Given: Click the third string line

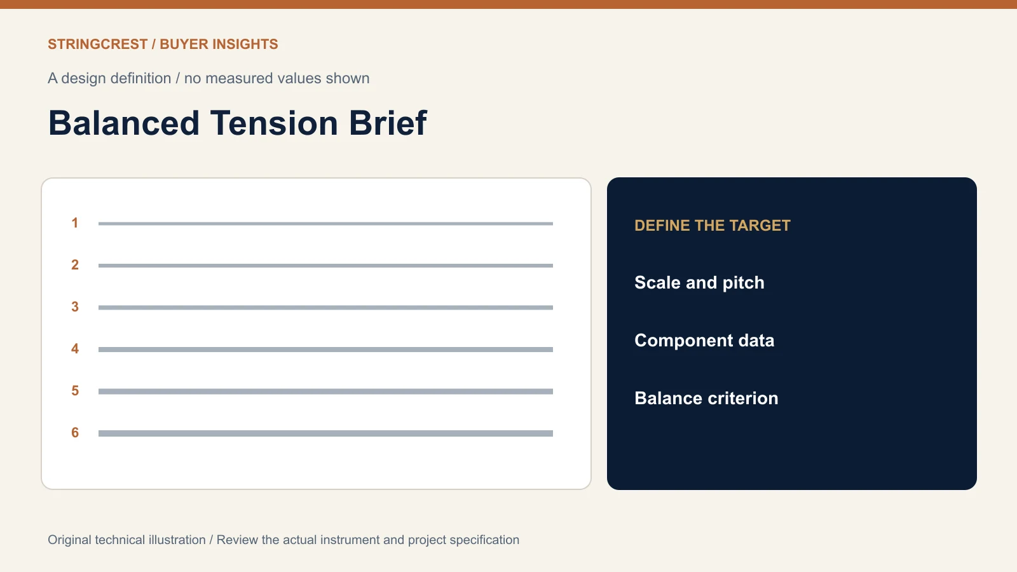Looking at the screenshot, I should [325, 308].
